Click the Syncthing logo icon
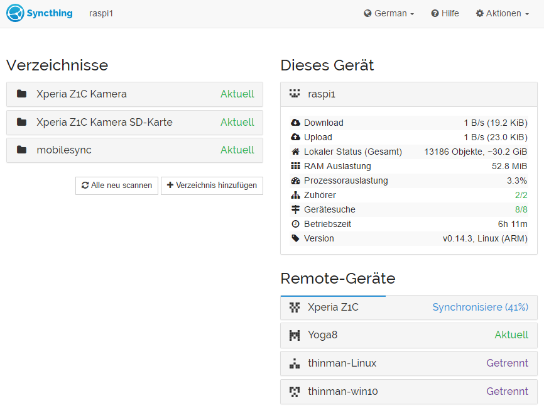 click(x=15, y=13)
